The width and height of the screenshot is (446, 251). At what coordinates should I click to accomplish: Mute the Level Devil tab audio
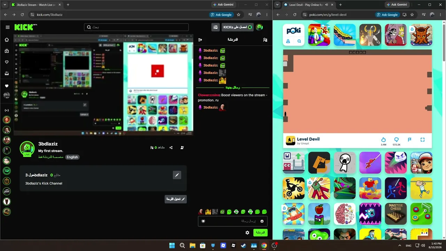[326, 5]
